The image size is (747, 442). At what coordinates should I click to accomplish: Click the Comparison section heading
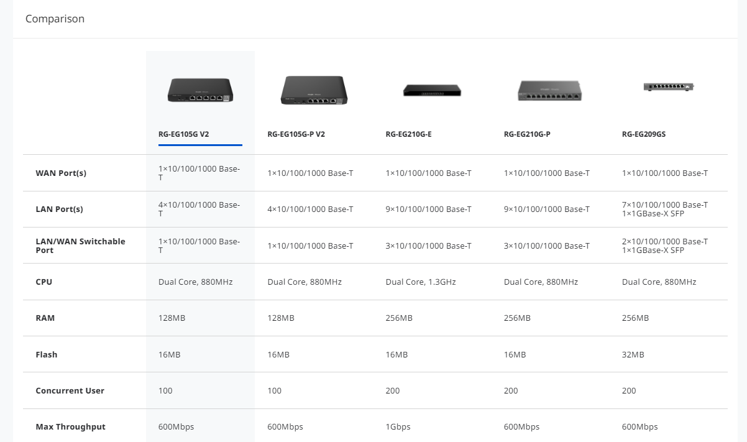click(x=55, y=19)
